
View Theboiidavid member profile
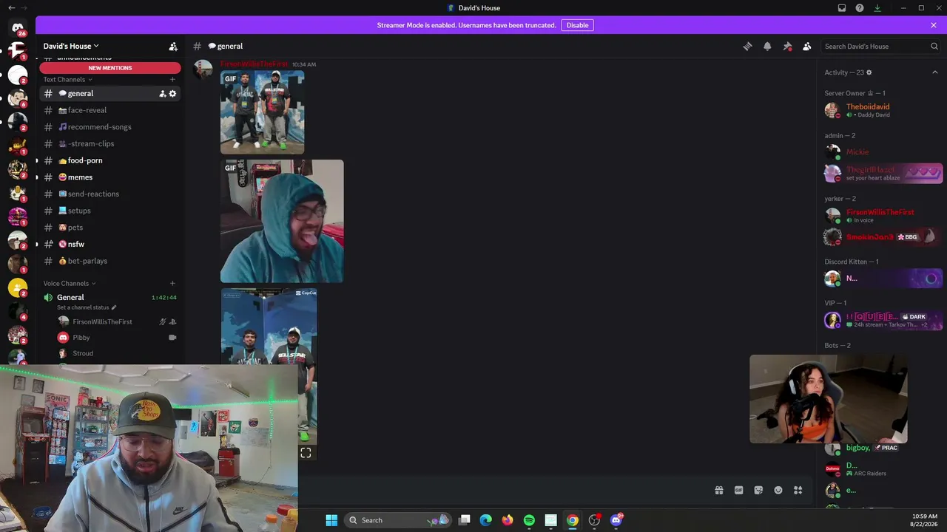click(x=882, y=110)
